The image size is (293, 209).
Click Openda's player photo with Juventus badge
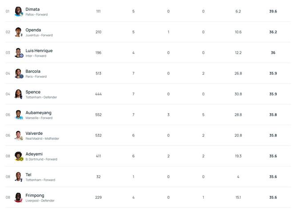pyautogui.click(x=18, y=32)
